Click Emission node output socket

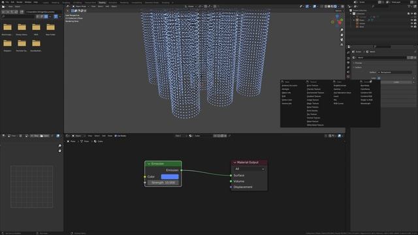tap(182, 170)
